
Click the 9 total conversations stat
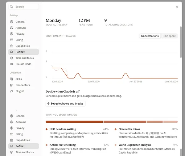[118, 22]
